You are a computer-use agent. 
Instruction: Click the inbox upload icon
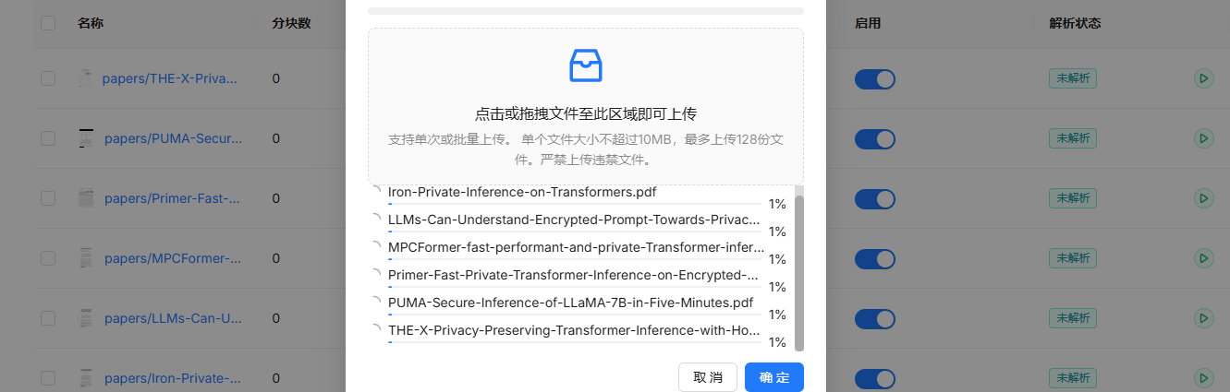[586, 65]
